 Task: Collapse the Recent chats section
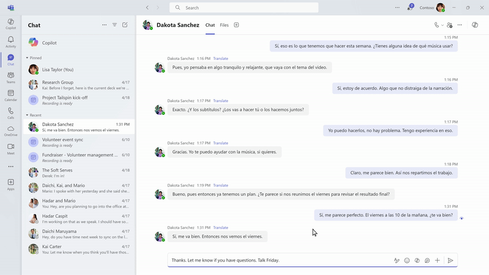click(28, 115)
